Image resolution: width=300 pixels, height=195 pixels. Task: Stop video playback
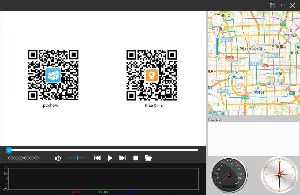(x=136, y=158)
